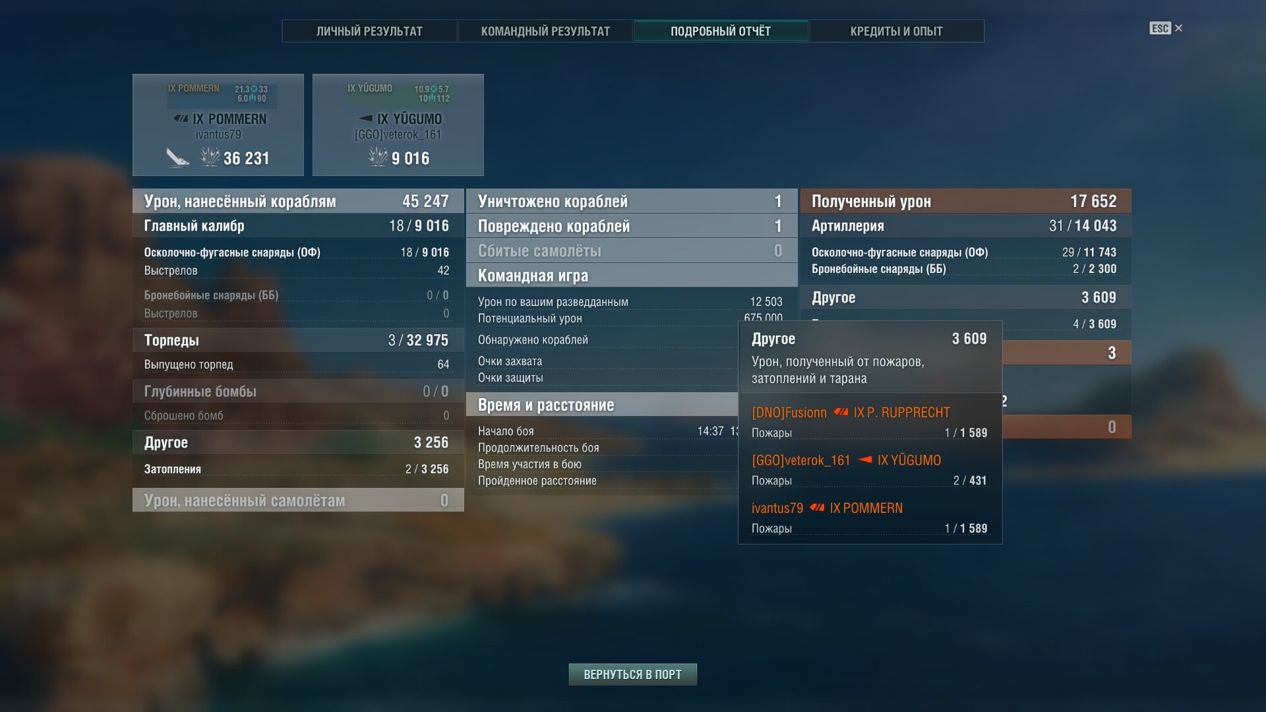Click the torpedo icon on Pommern card
1266x712 pixels.
click(x=177, y=158)
